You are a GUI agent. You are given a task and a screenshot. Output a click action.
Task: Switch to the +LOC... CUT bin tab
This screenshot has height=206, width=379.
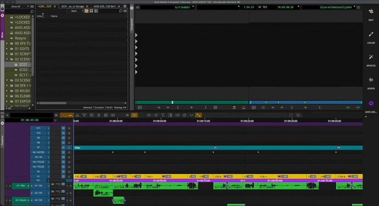(45, 6)
